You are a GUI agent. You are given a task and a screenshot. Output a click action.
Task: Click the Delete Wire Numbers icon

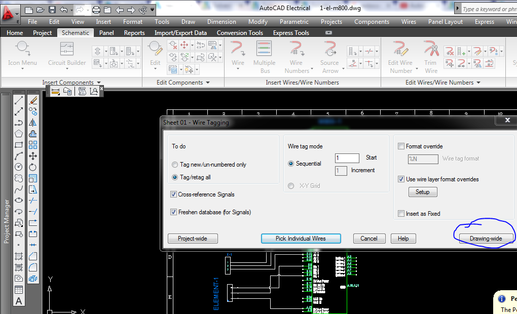click(450, 51)
